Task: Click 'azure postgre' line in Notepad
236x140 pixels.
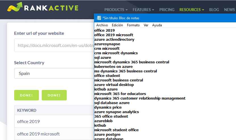Action: (x=107, y=134)
